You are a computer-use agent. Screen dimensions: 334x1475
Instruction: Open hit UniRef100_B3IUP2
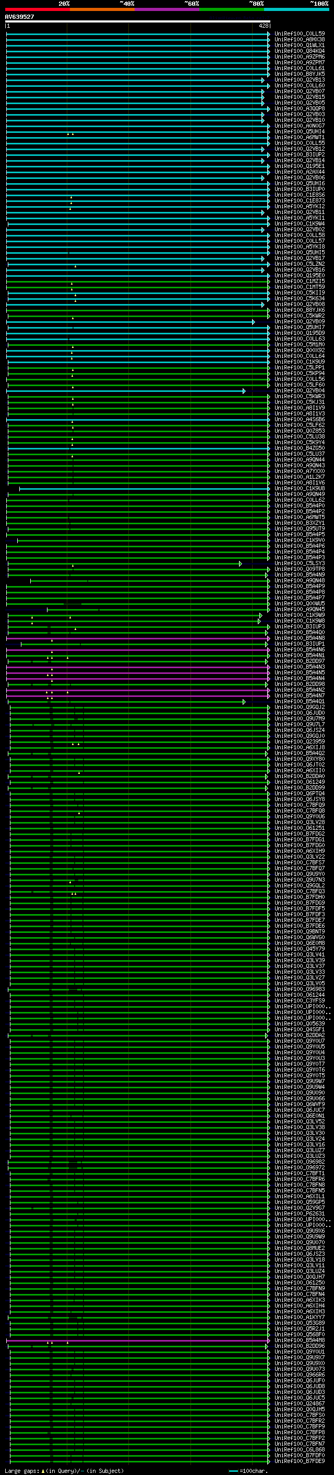click(300, 154)
